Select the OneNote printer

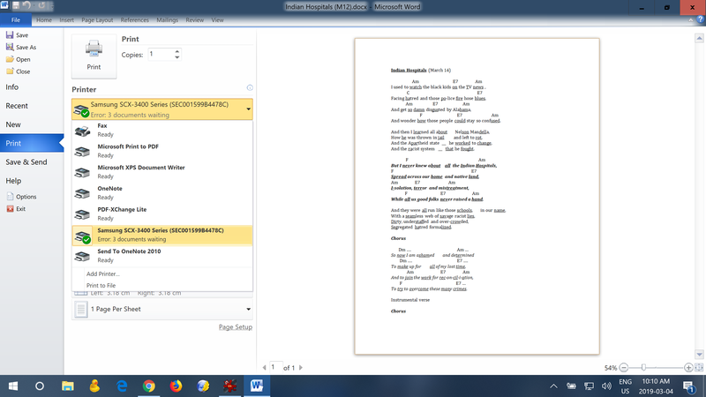click(162, 192)
